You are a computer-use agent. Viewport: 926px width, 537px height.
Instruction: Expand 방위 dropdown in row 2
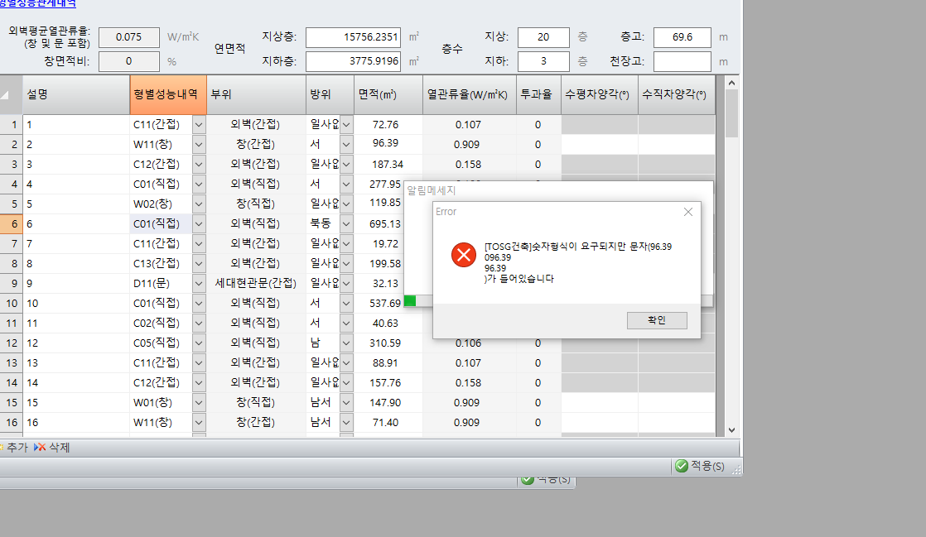[x=345, y=145]
